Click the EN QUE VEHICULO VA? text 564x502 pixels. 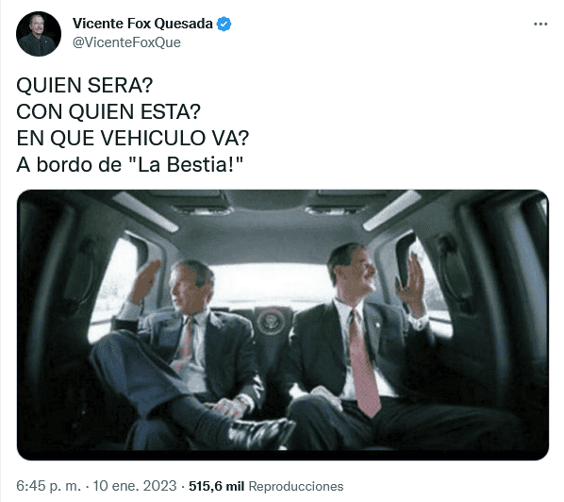tap(132, 138)
